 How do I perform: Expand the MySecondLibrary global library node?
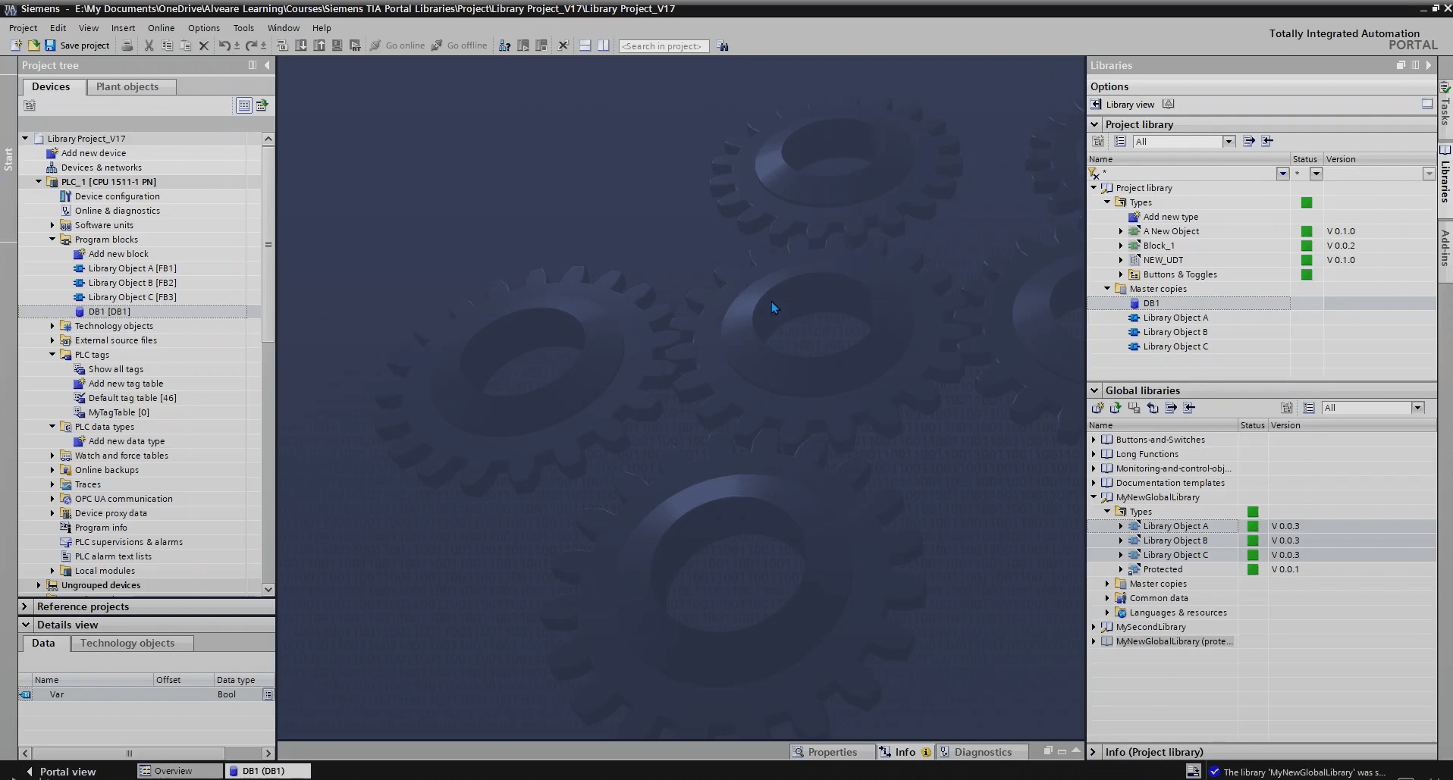(x=1094, y=627)
